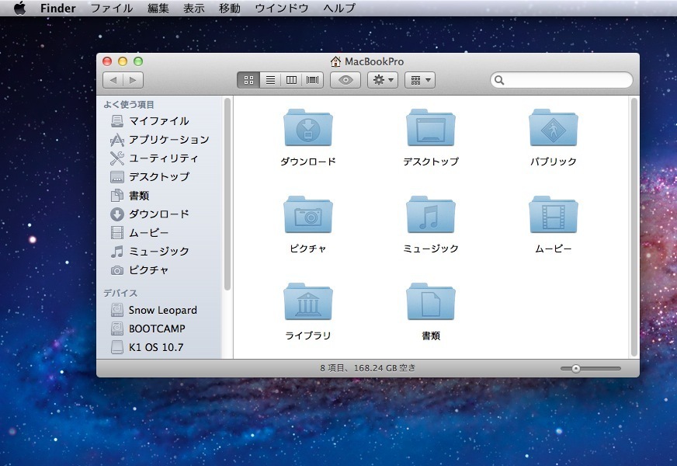Viewport: 677px width, 466px height.
Task: Open the ライブラリ folder icon
Action: pyautogui.click(x=308, y=302)
